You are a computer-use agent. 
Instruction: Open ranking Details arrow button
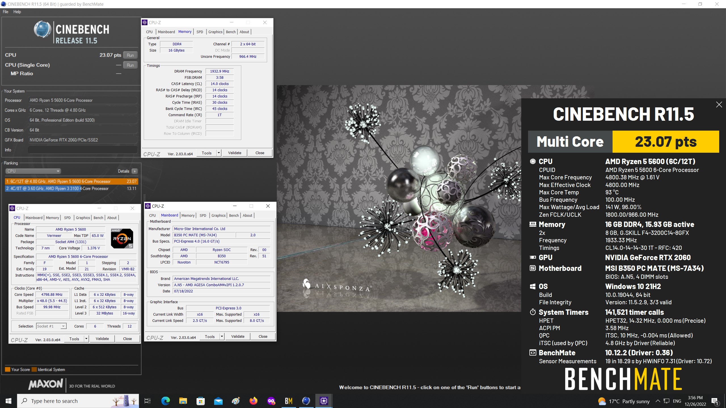click(135, 171)
